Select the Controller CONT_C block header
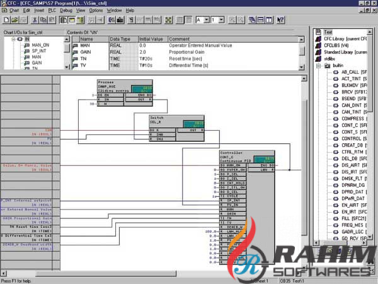This screenshot has width=378, height=284. (x=247, y=157)
